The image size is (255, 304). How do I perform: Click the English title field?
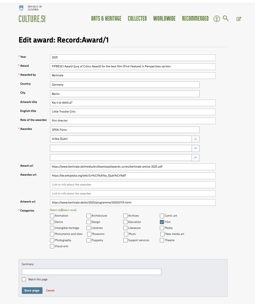click(133, 112)
